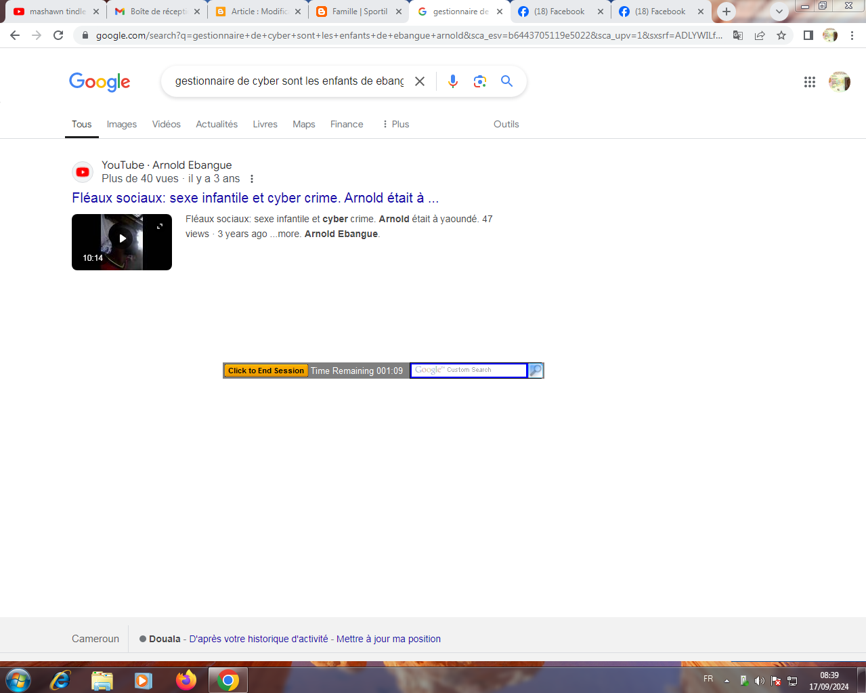The width and height of the screenshot is (866, 693).
Task: Focus the Google search box text
Action: 289,81
